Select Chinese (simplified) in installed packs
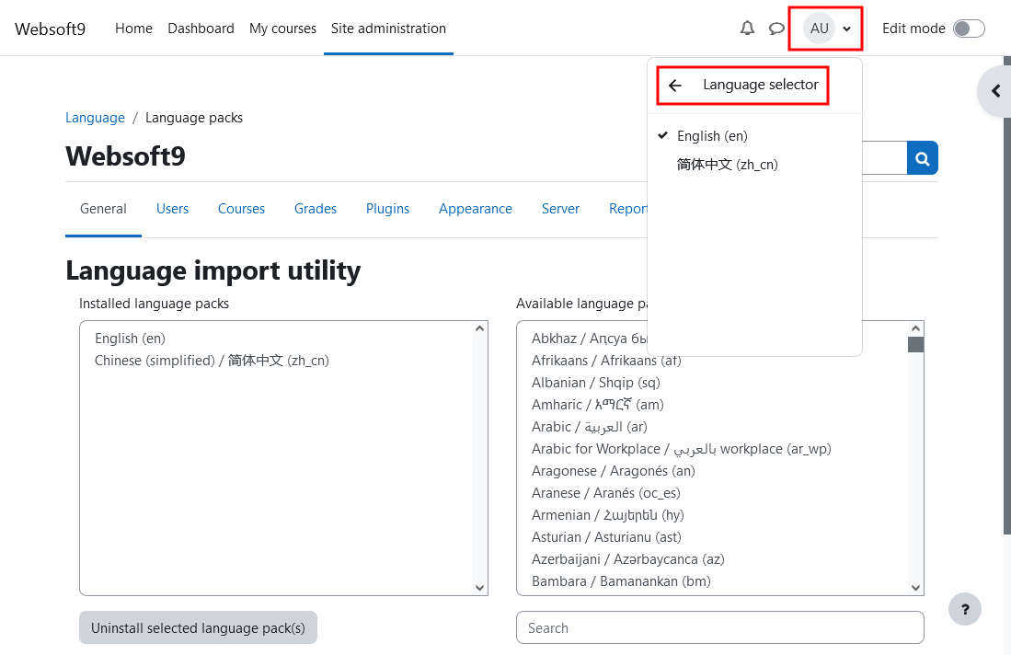Image resolution: width=1011 pixels, height=655 pixels. tap(212, 361)
